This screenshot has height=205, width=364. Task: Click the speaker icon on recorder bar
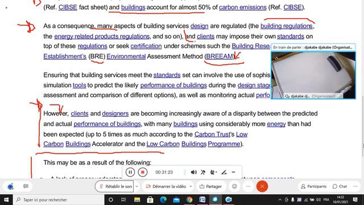pyautogui.click(x=193, y=172)
